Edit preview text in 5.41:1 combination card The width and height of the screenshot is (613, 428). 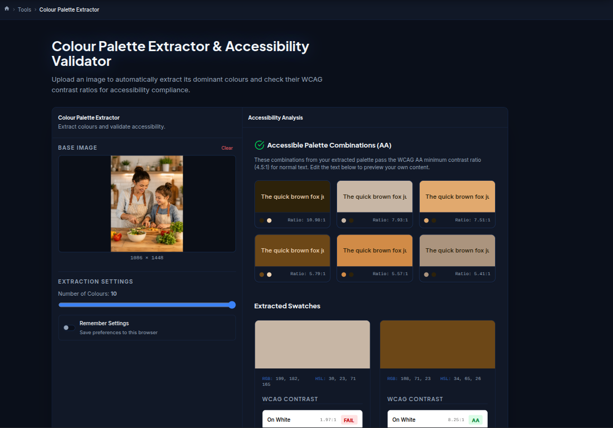point(457,250)
